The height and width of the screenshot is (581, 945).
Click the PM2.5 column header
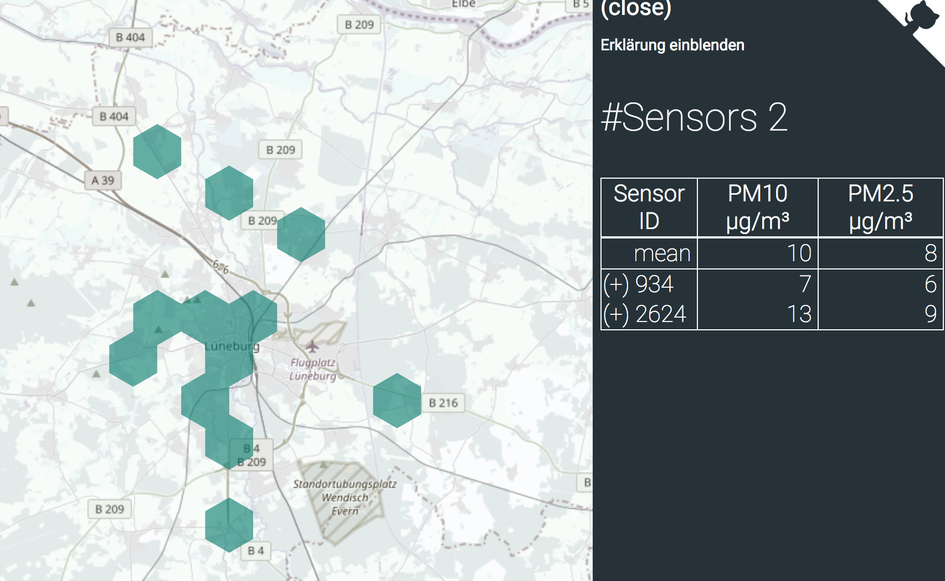(x=881, y=207)
